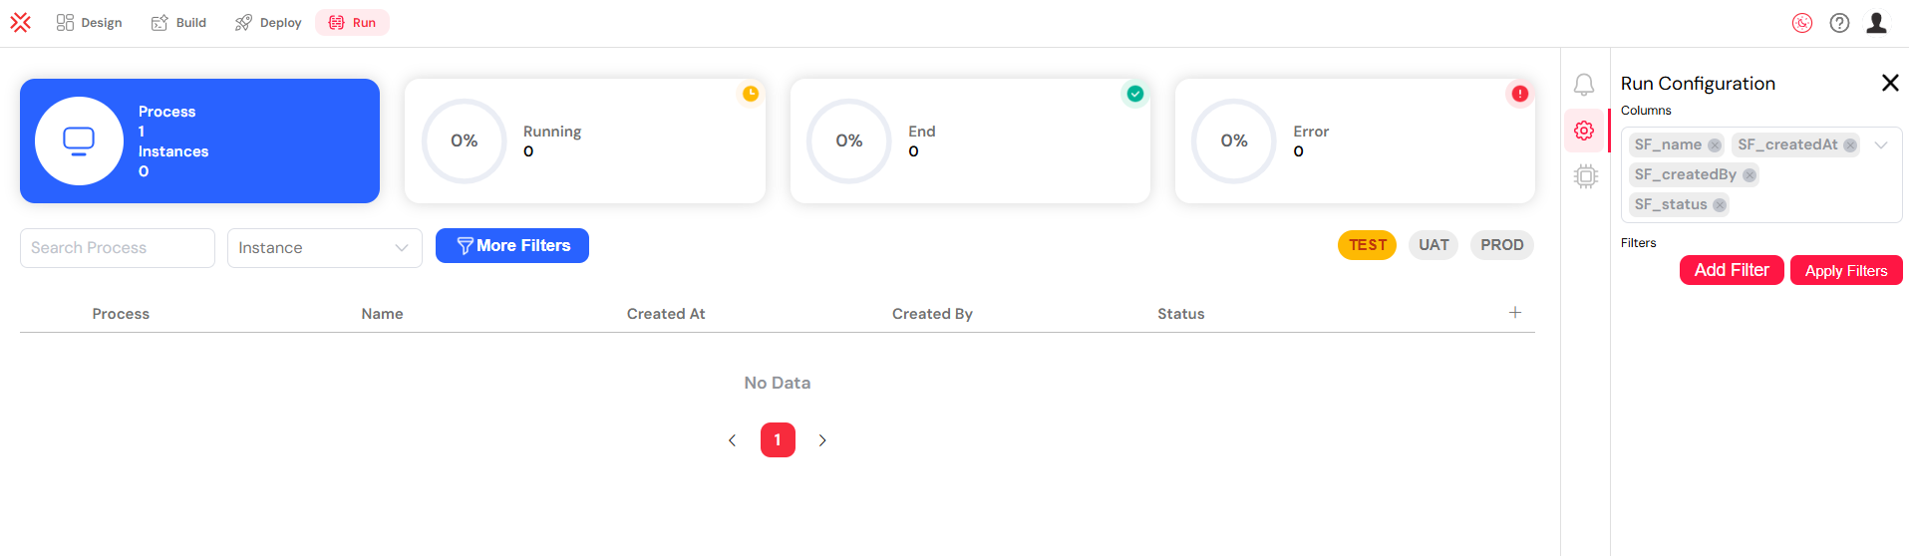Viewport: 1909px width, 556px height.
Task: Remove SF_status column tag
Action: (x=1720, y=205)
